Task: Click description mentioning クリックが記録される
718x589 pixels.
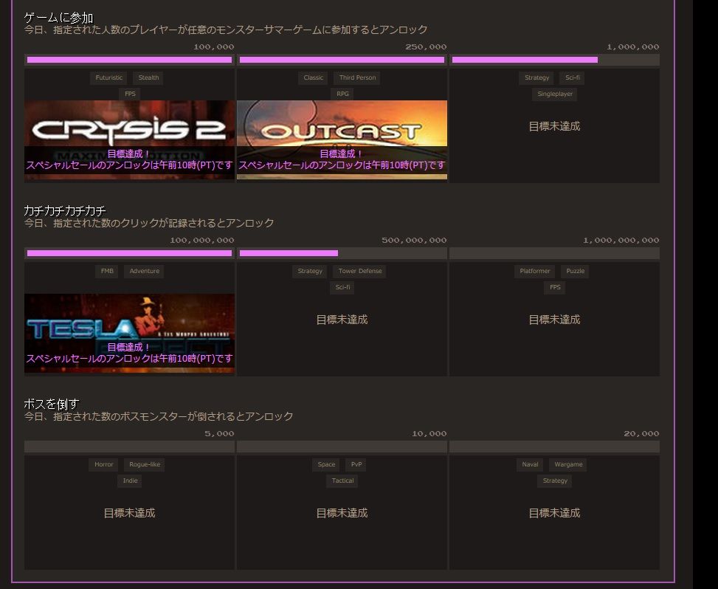Action: 149,223
